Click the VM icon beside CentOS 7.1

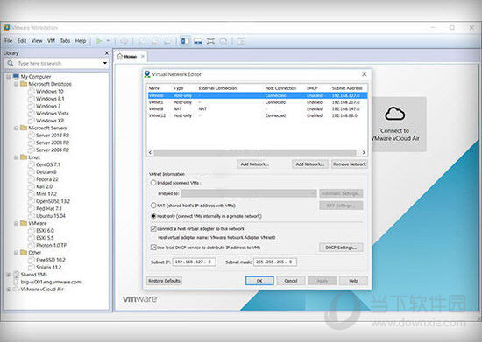point(31,164)
